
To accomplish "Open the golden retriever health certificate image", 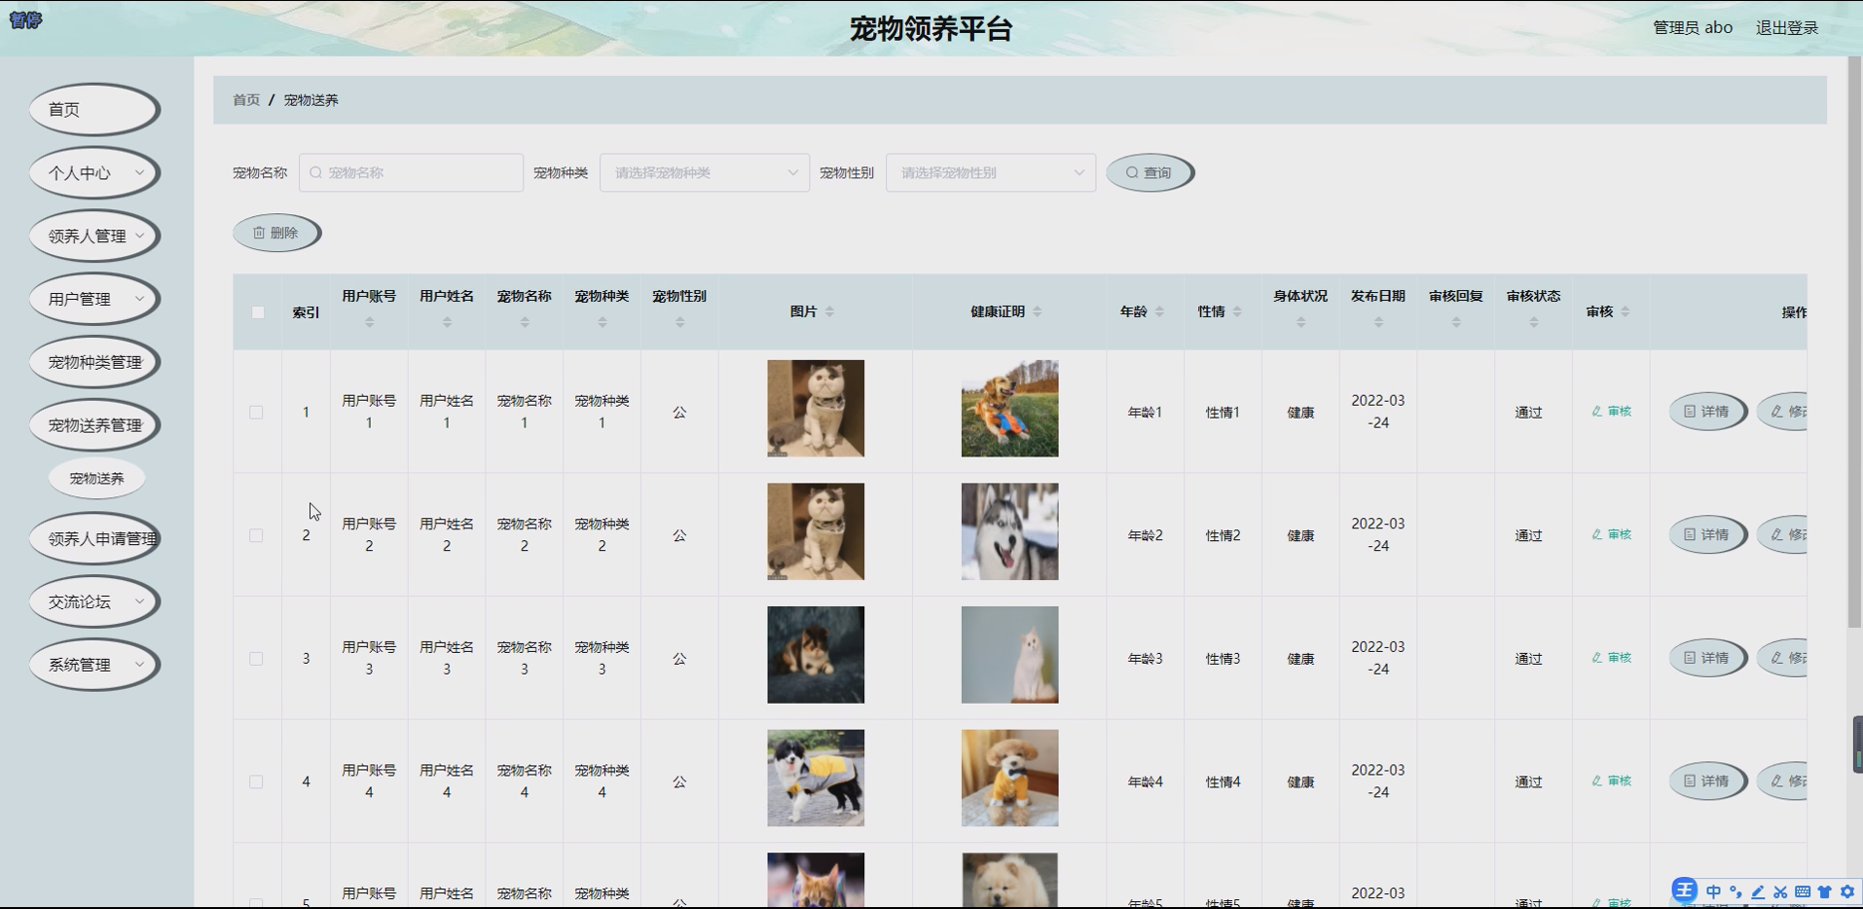I will tap(1009, 409).
